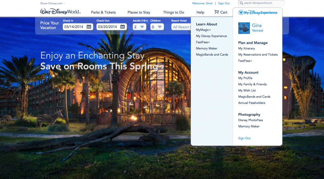This screenshot has width=324, height=179.
Task: Open MagicBands and Cards under My Account
Action: click(254, 97)
